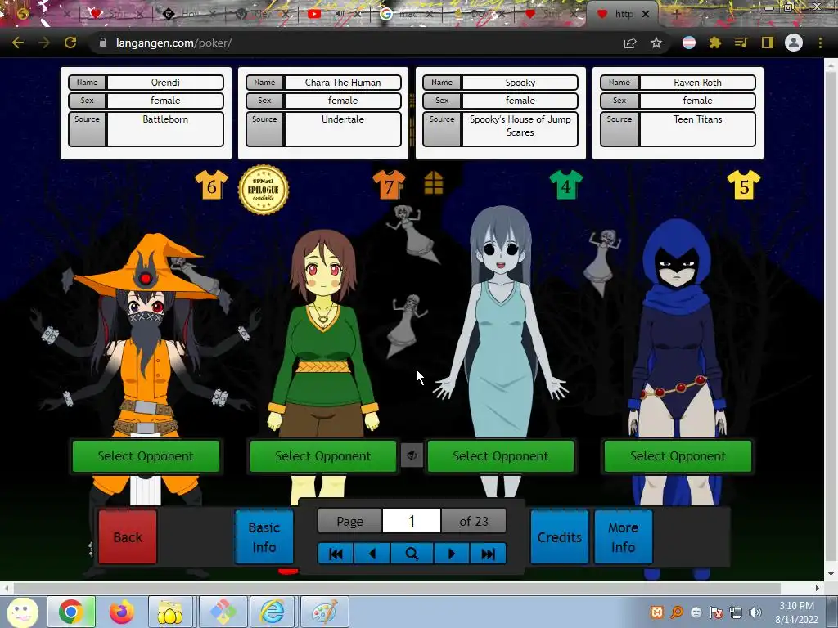838x628 pixels.
Task: Select Chara The Human as opponent
Action: click(323, 456)
